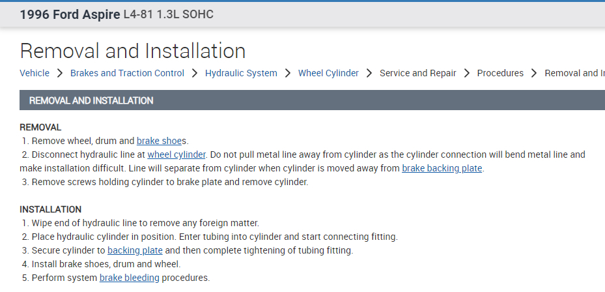Click chevron after Service and Repair
The width and height of the screenshot is (605, 292).
click(466, 73)
